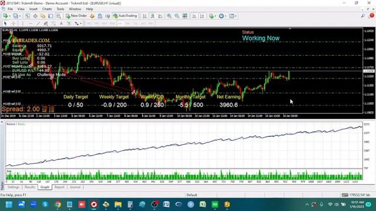This screenshot has width=376, height=211.
Task: Tile the chart windows
Action: click(184, 16)
